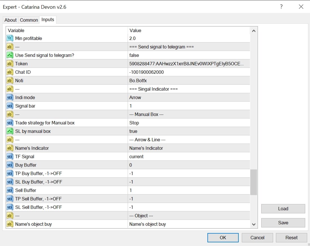310x246 pixels.
Task: Click the integer icon beside Indi mode
Action: pyautogui.click(x=10, y=97)
